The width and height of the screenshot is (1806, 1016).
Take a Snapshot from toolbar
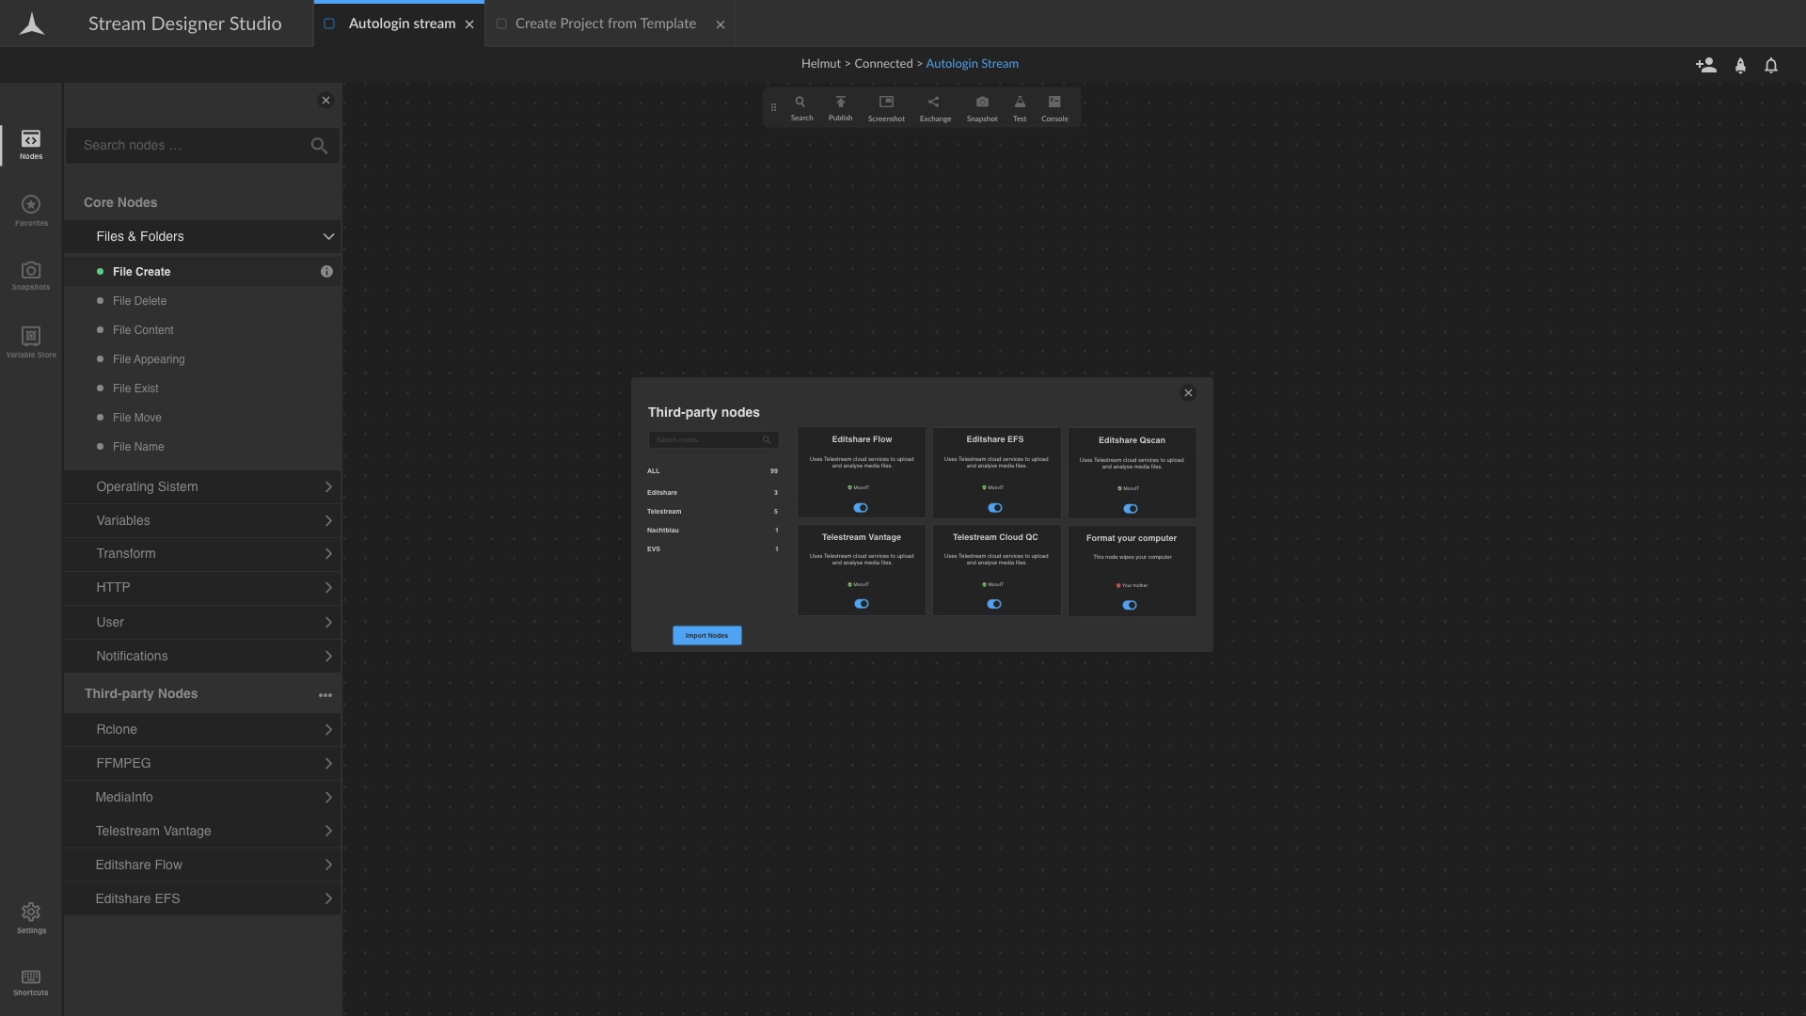981,107
